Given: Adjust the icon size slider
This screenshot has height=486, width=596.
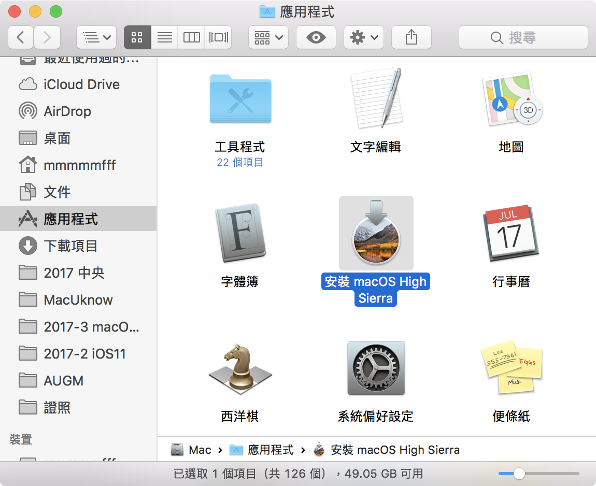Looking at the screenshot, I should 519,474.
